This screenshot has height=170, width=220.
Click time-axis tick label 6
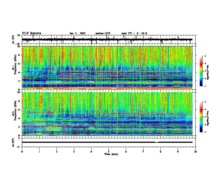[126, 152]
